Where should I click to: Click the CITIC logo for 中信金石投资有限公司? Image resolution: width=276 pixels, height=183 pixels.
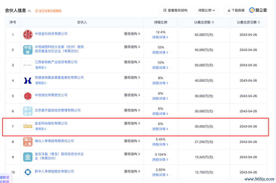pyautogui.click(x=28, y=35)
